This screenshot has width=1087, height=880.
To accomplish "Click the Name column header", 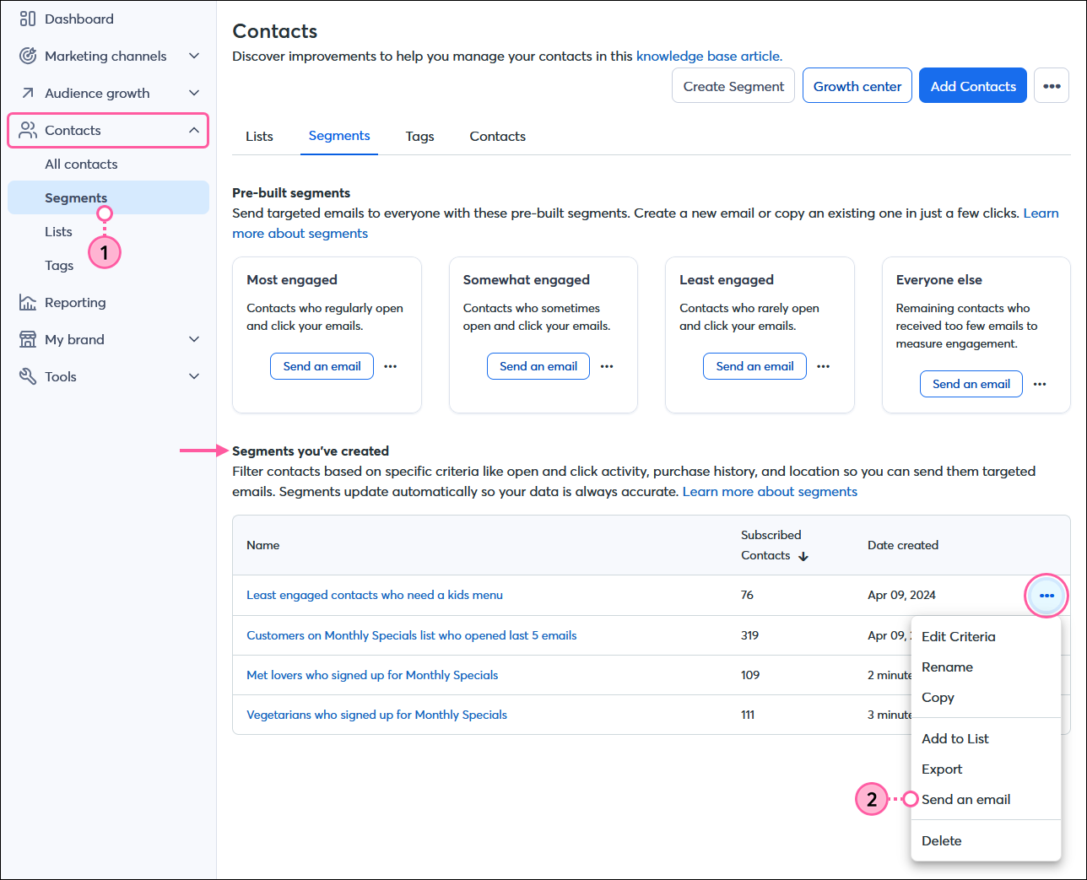I will tap(263, 545).
